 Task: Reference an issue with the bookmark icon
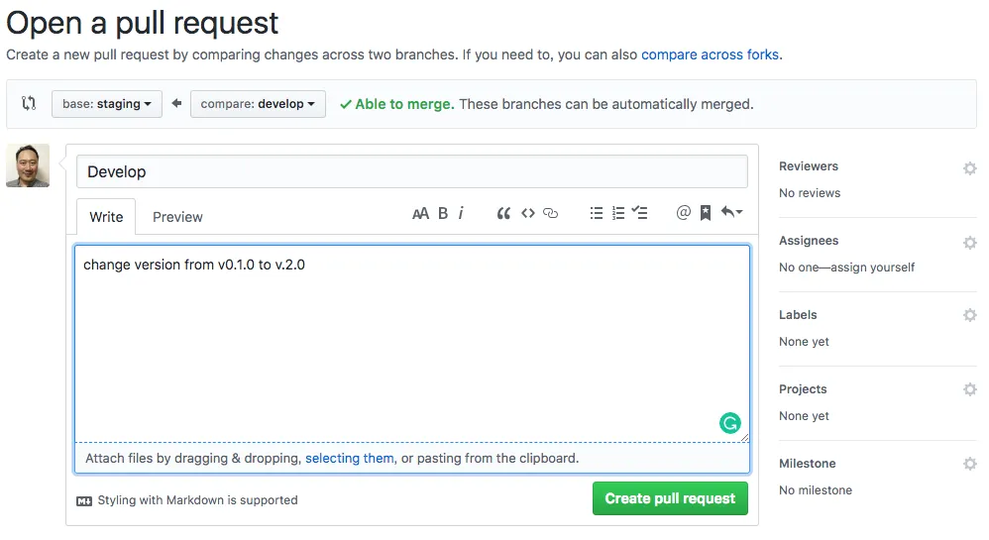(x=706, y=213)
